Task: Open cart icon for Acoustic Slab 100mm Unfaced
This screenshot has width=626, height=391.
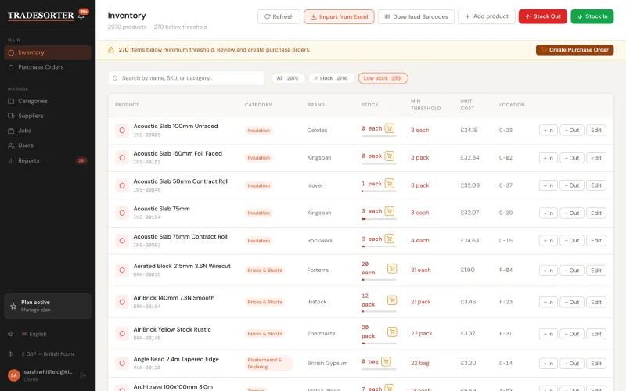Action: 389,128
